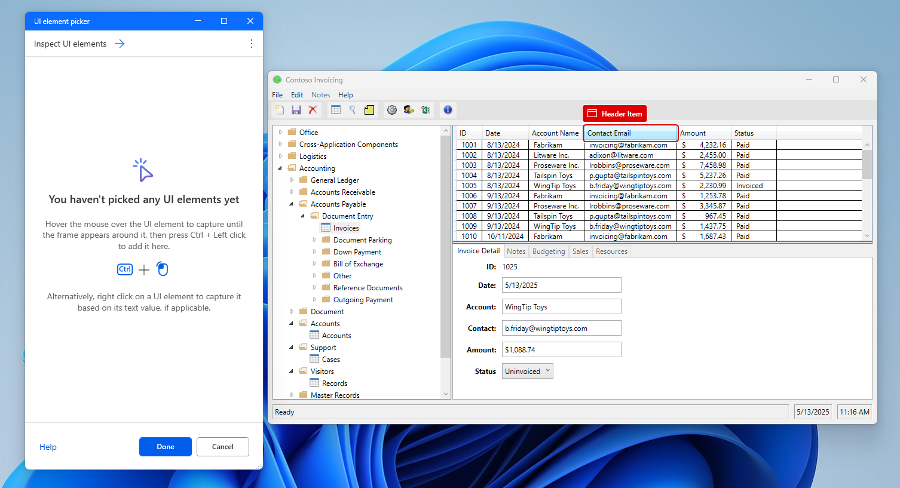Delete the record with the red X icon

(x=313, y=110)
